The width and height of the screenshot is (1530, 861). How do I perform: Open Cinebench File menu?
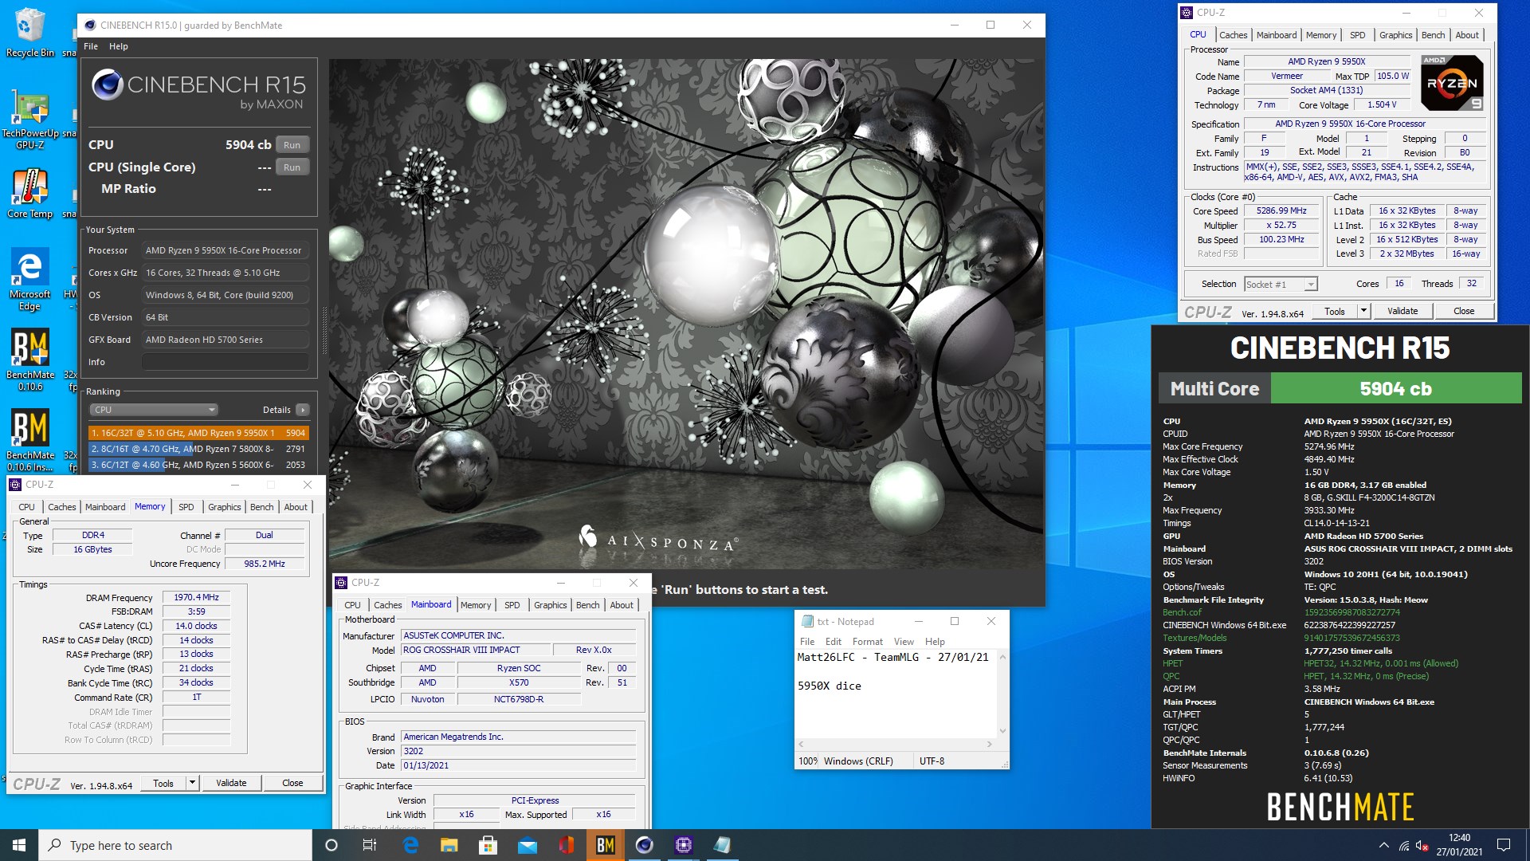[91, 46]
